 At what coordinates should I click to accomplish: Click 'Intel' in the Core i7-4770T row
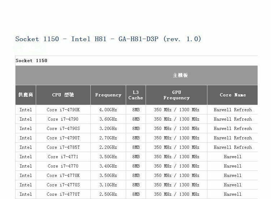[26, 194]
